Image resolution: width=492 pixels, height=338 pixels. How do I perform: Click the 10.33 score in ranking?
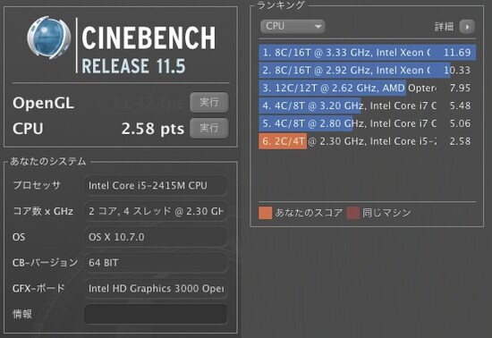point(457,70)
